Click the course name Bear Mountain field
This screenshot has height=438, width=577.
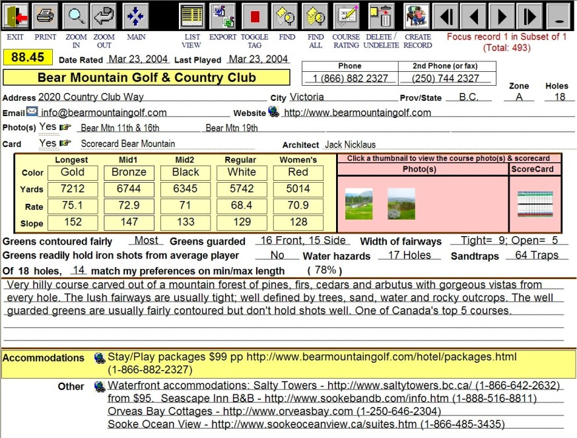(x=147, y=78)
